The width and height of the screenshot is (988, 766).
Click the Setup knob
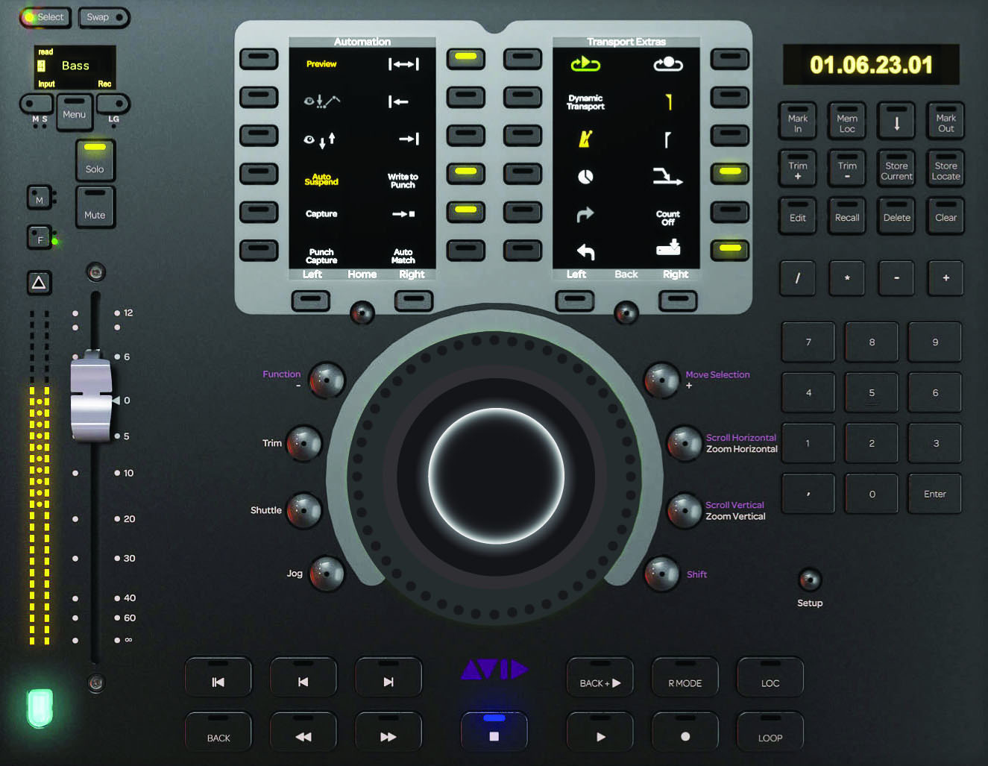tap(810, 579)
